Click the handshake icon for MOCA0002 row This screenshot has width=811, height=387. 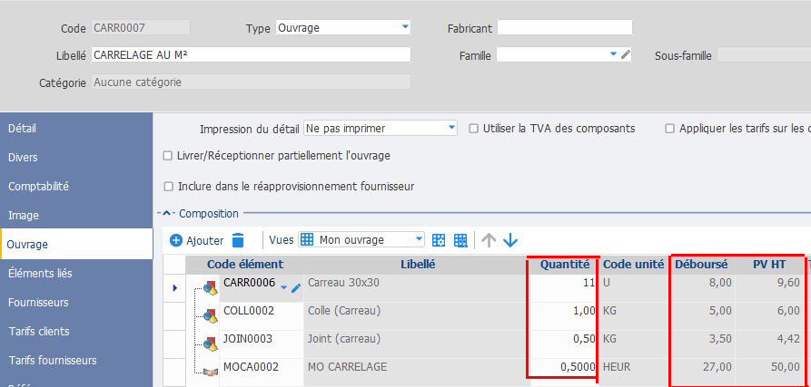pyautogui.click(x=210, y=371)
